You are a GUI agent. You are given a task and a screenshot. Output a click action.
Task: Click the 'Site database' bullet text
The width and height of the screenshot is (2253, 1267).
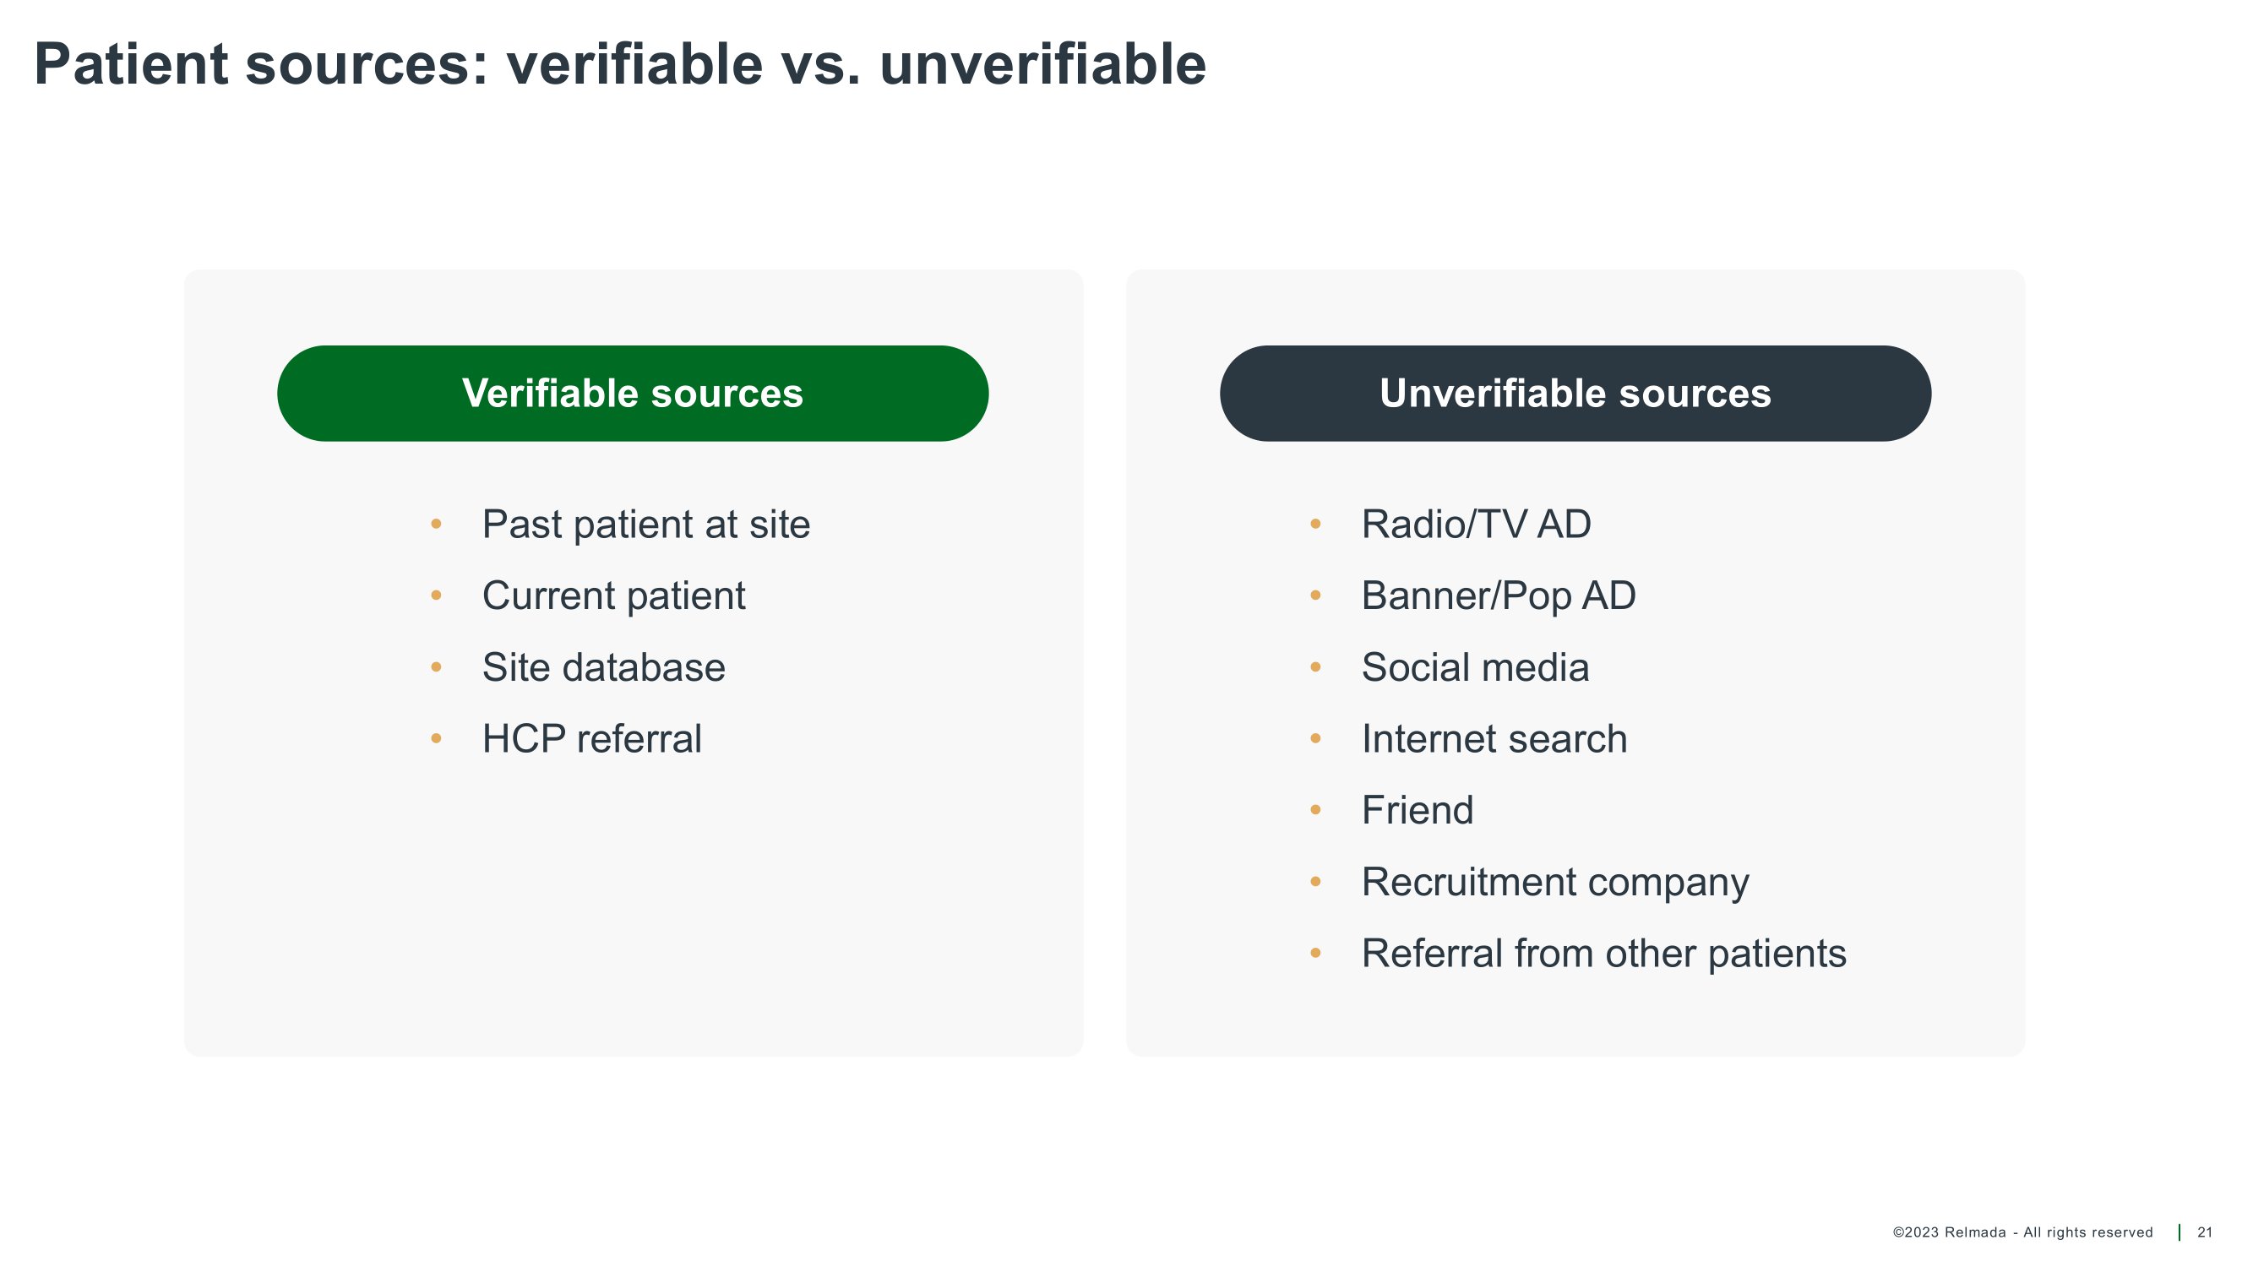point(603,668)
